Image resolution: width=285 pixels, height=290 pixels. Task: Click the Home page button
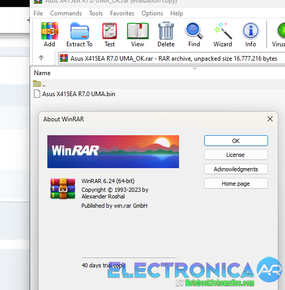click(x=236, y=184)
